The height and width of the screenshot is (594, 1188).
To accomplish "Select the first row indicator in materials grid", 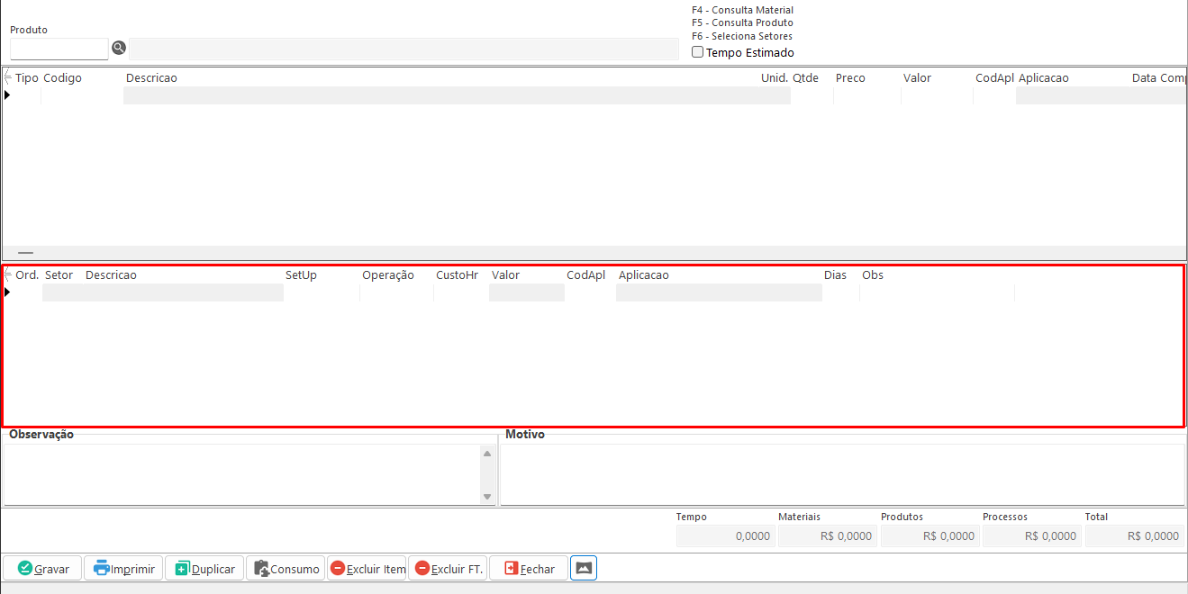I will [x=8, y=95].
